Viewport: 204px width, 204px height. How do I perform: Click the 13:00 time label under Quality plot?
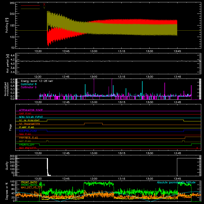pyautogui.click(x=94, y=179)
